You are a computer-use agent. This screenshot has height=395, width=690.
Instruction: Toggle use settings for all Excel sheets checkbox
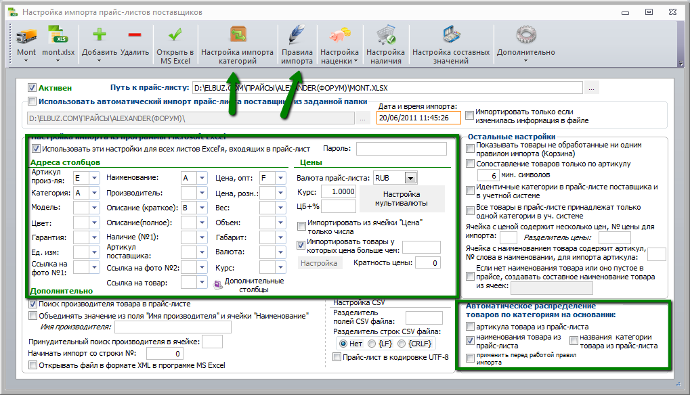point(36,149)
